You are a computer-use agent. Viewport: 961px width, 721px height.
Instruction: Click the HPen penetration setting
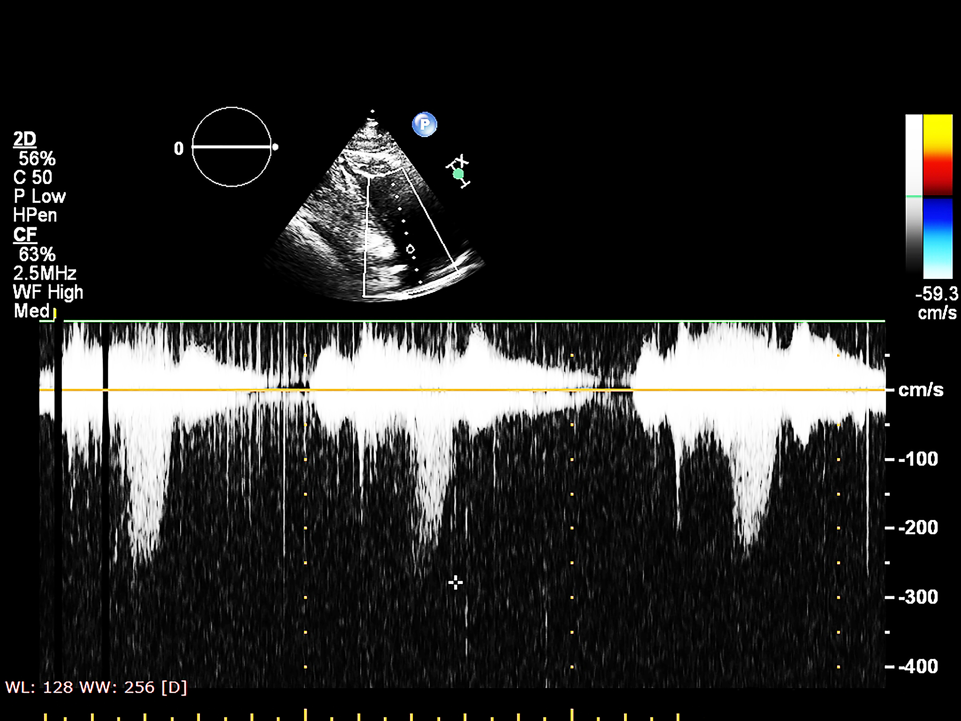coord(35,215)
